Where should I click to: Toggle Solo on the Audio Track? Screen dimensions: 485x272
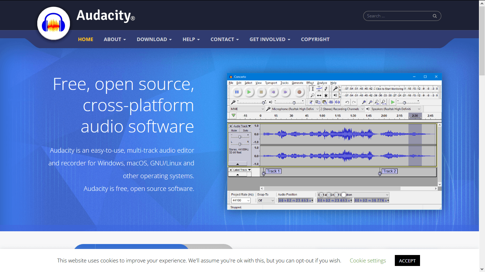pos(245,130)
